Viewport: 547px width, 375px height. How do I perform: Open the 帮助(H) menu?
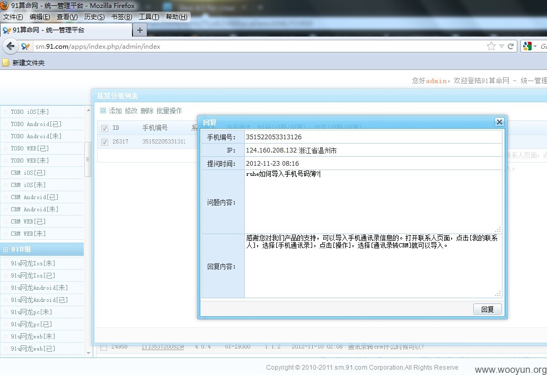pos(176,17)
